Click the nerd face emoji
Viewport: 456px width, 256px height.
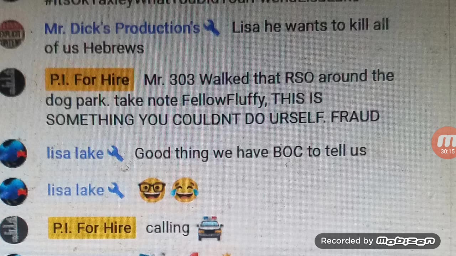[152, 190]
